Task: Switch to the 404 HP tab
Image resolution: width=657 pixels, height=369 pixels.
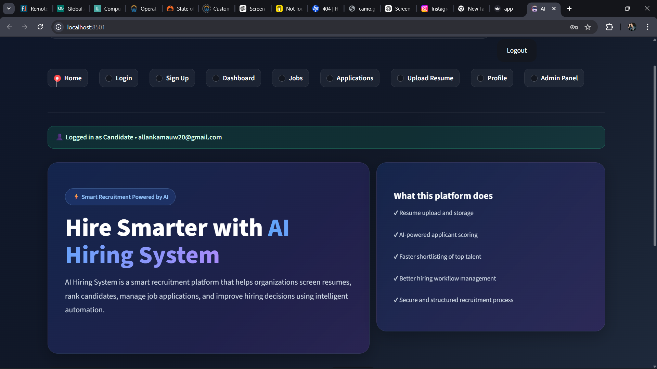Action: (326, 9)
